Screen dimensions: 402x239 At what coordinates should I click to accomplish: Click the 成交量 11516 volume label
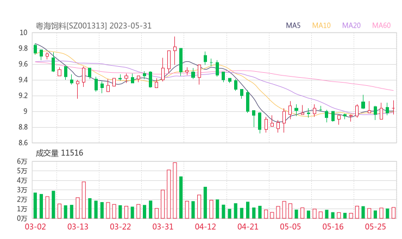59,153
